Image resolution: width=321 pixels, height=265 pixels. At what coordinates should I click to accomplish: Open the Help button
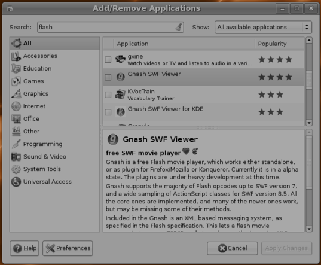pyautogui.click(x=25, y=248)
